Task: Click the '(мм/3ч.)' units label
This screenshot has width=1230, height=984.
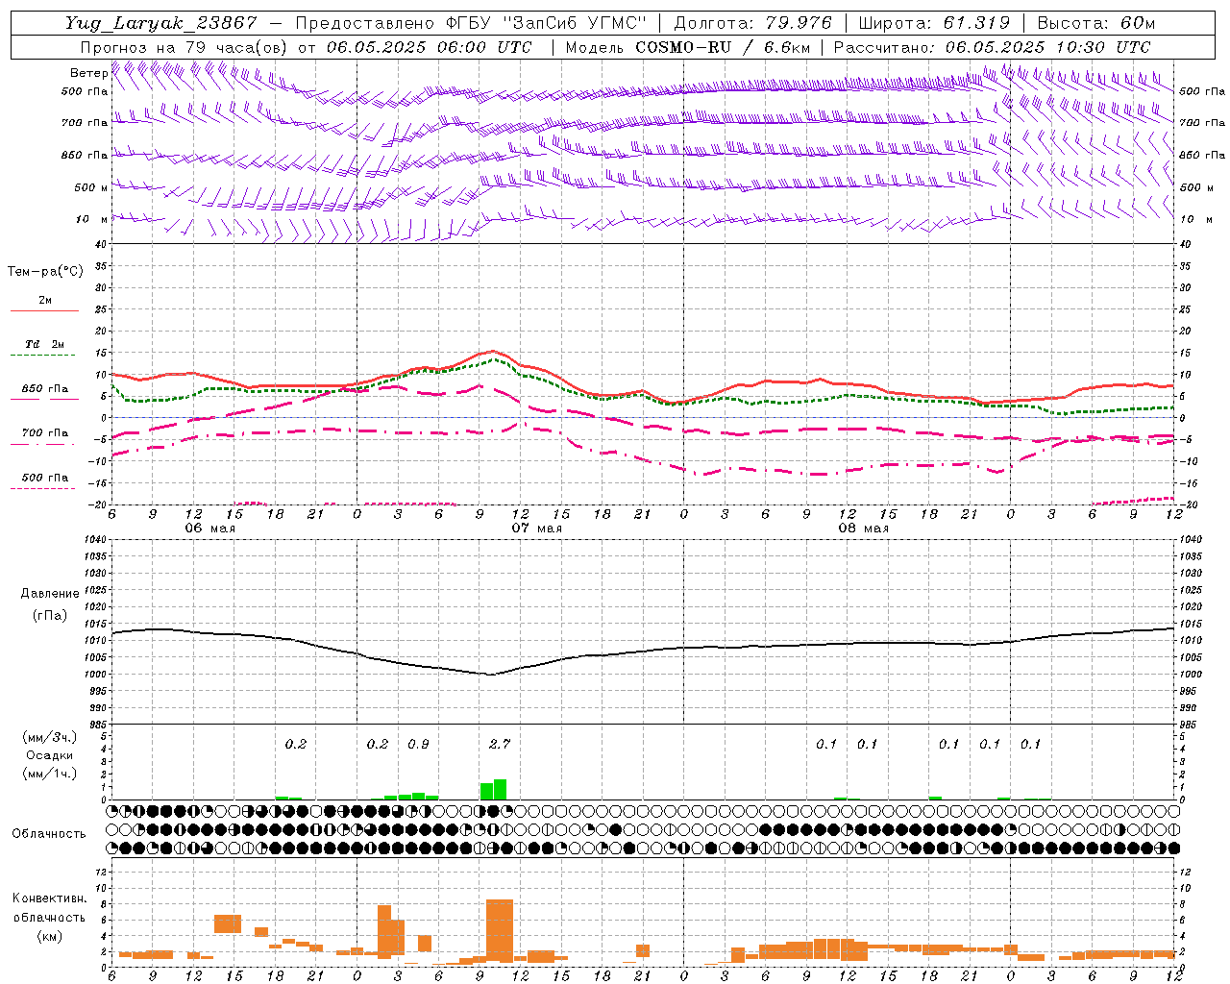Action: 50,737
